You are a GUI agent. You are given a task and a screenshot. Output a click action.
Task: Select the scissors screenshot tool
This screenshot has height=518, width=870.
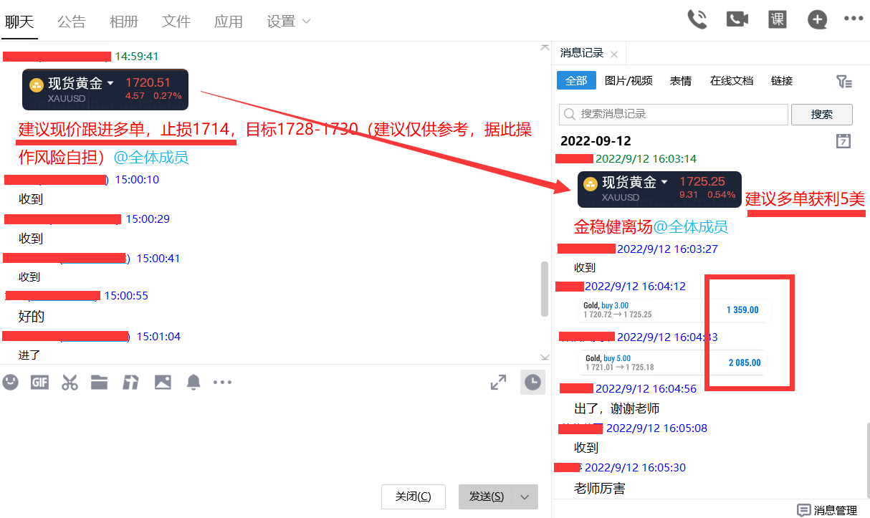click(70, 383)
